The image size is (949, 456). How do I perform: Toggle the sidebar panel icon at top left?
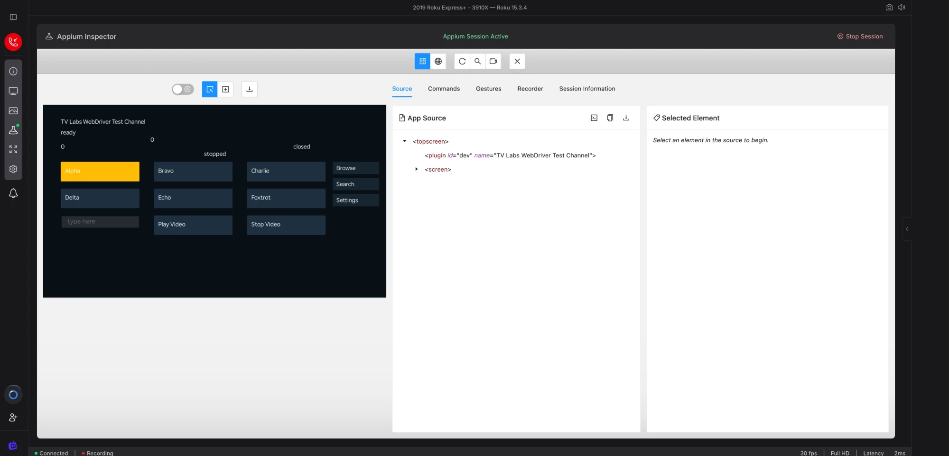(x=13, y=17)
